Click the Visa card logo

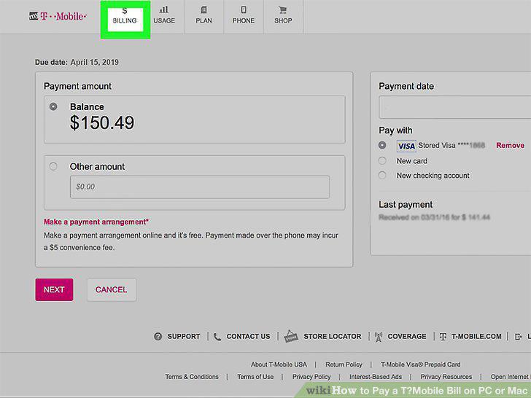coord(406,146)
